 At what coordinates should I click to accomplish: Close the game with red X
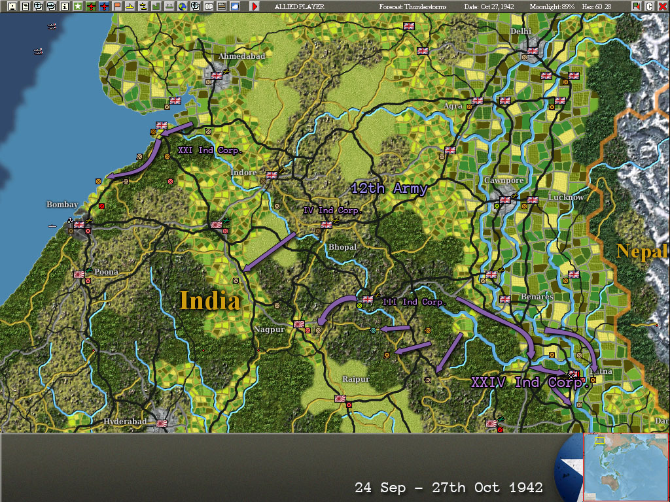[x=662, y=7]
